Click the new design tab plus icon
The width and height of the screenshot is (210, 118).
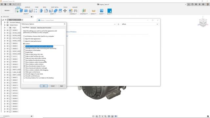click(x=189, y=4)
